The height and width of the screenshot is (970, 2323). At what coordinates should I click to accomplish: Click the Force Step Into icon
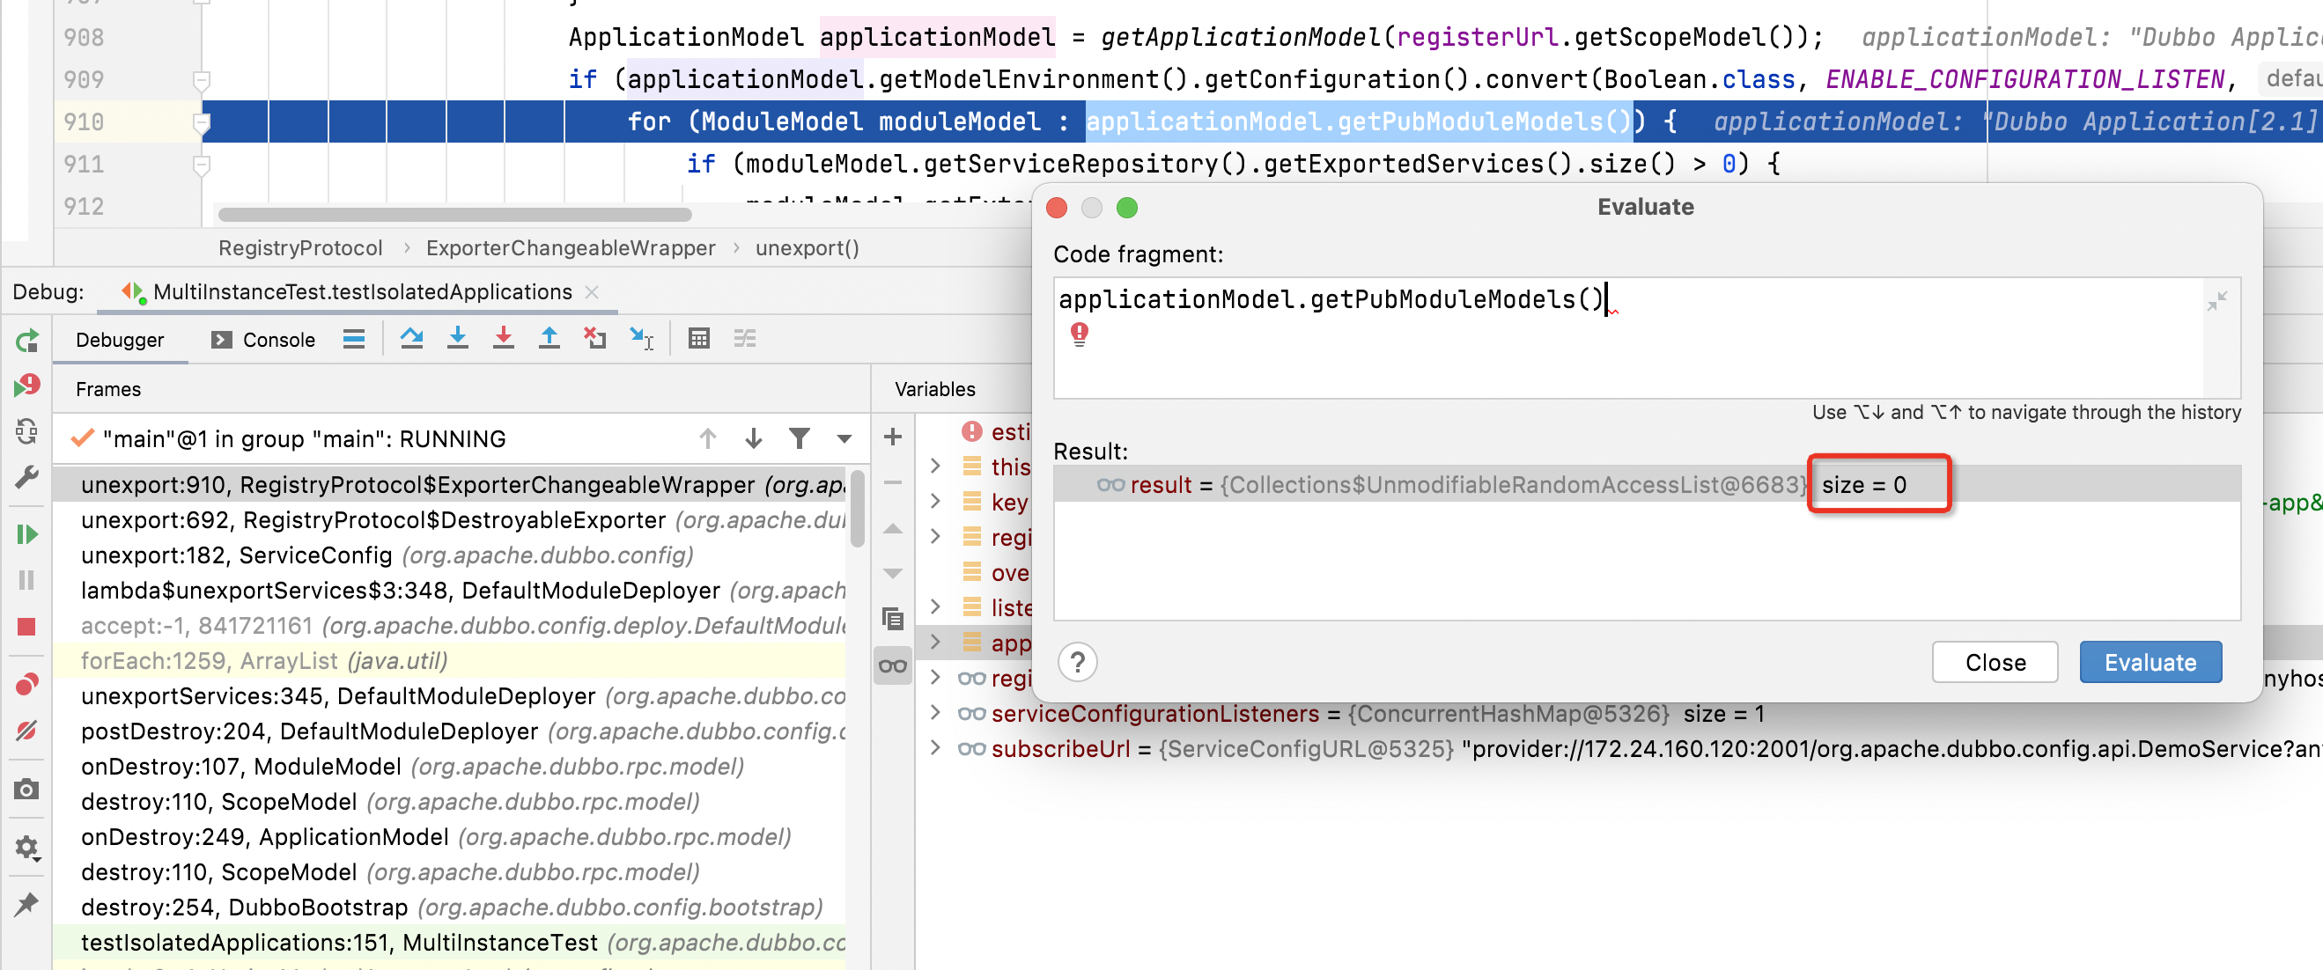(503, 339)
